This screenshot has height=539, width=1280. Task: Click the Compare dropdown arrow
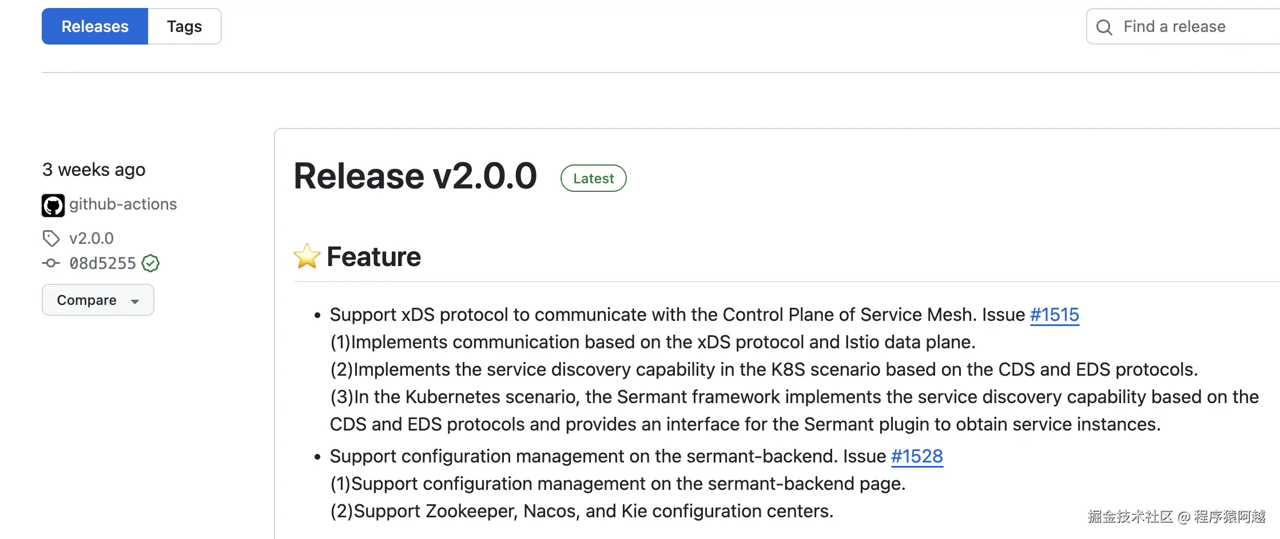(135, 301)
